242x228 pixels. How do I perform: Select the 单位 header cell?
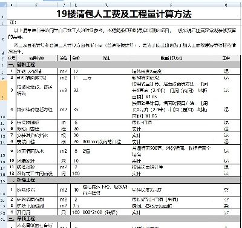(64, 58)
